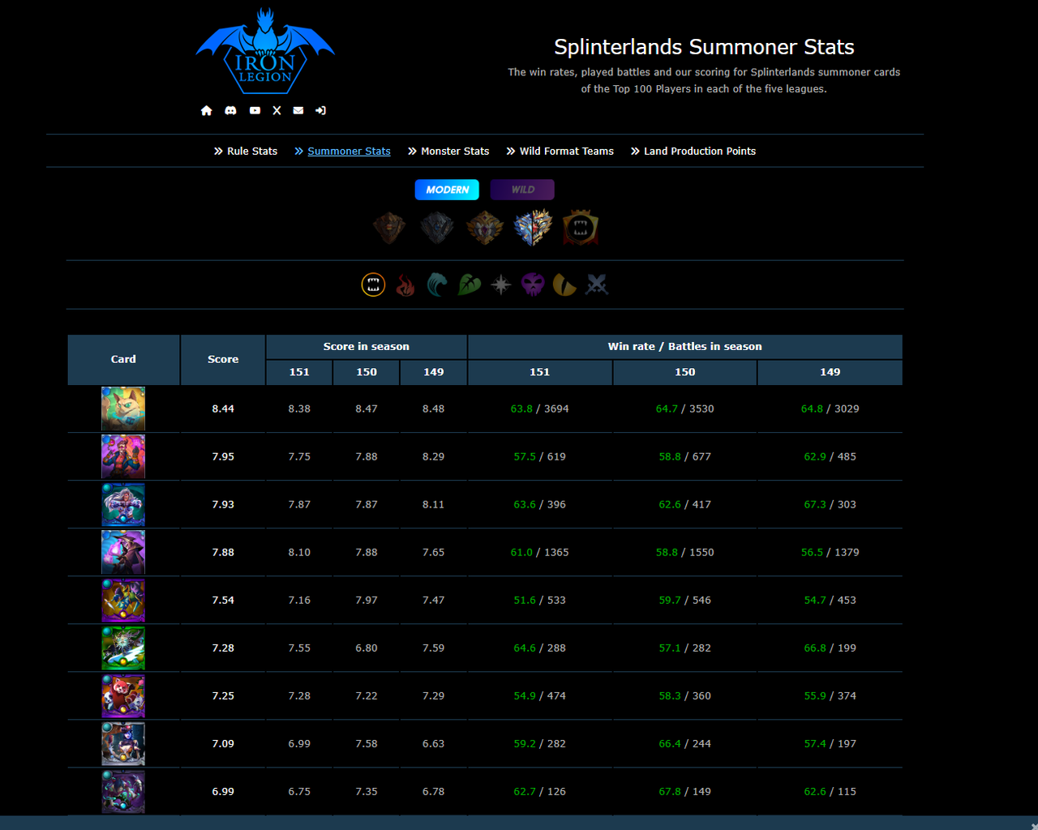
Task: Select the 7.97 season score cell
Action: click(367, 600)
